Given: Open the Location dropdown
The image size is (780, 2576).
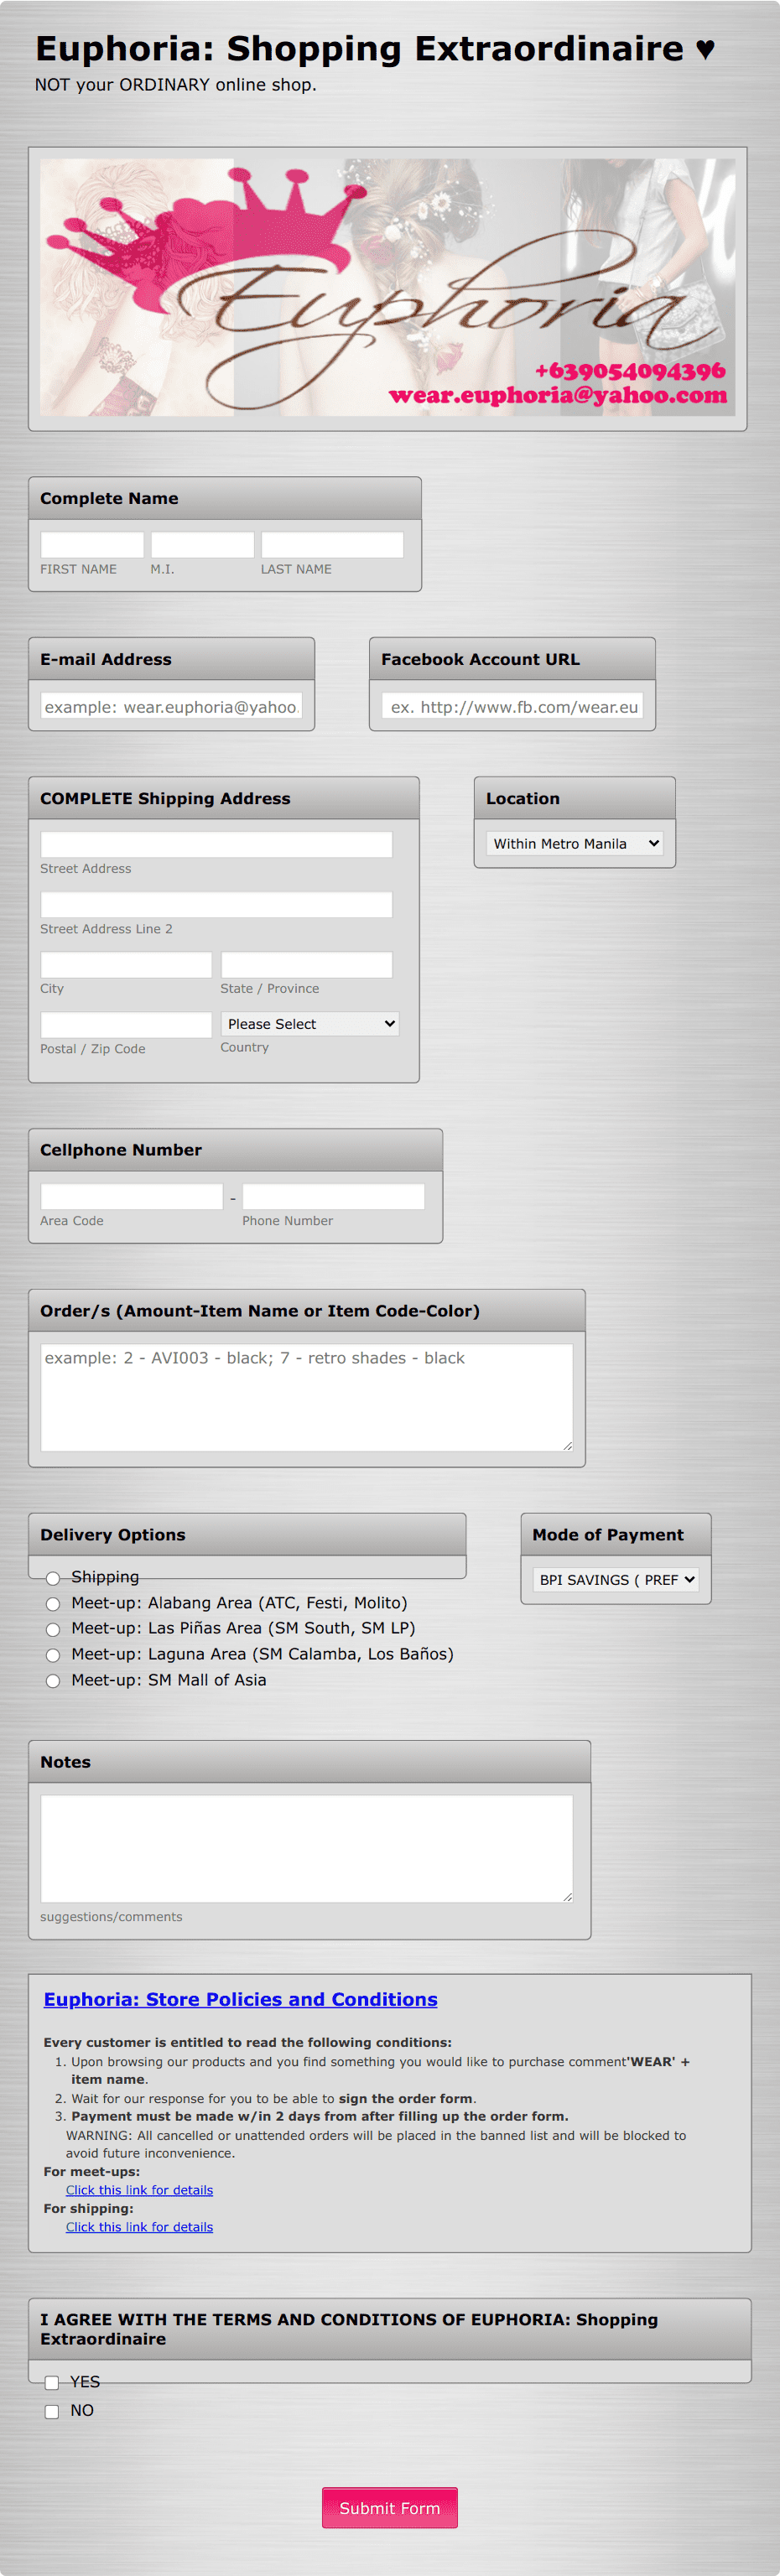Looking at the screenshot, I should click(x=575, y=843).
